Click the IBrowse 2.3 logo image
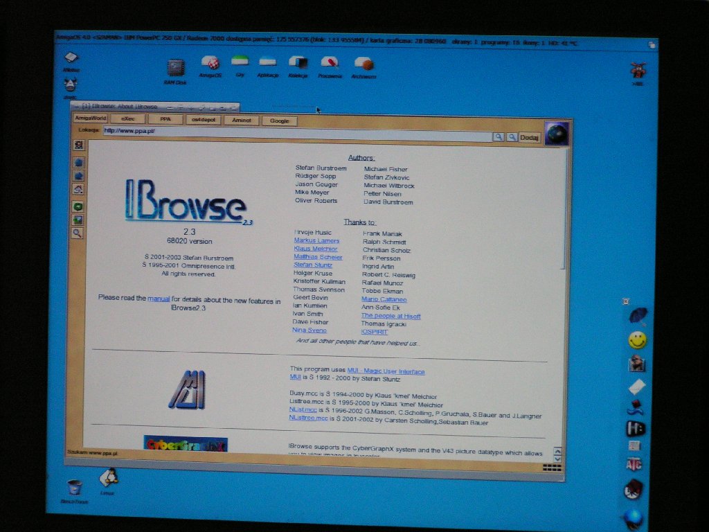 [188, 202]
